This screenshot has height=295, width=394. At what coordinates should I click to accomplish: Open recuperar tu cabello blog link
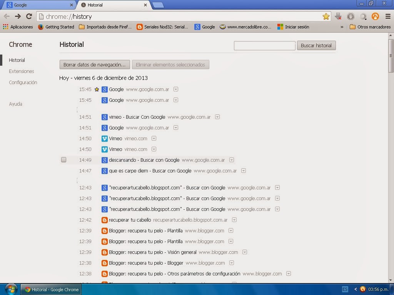click(130, 220)
